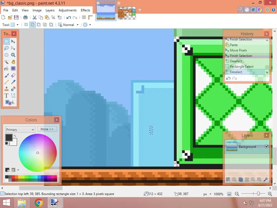This screenshot has width=277, height=208.
Task: Select the Line/Curve tool
Action: tap(13, 96)
